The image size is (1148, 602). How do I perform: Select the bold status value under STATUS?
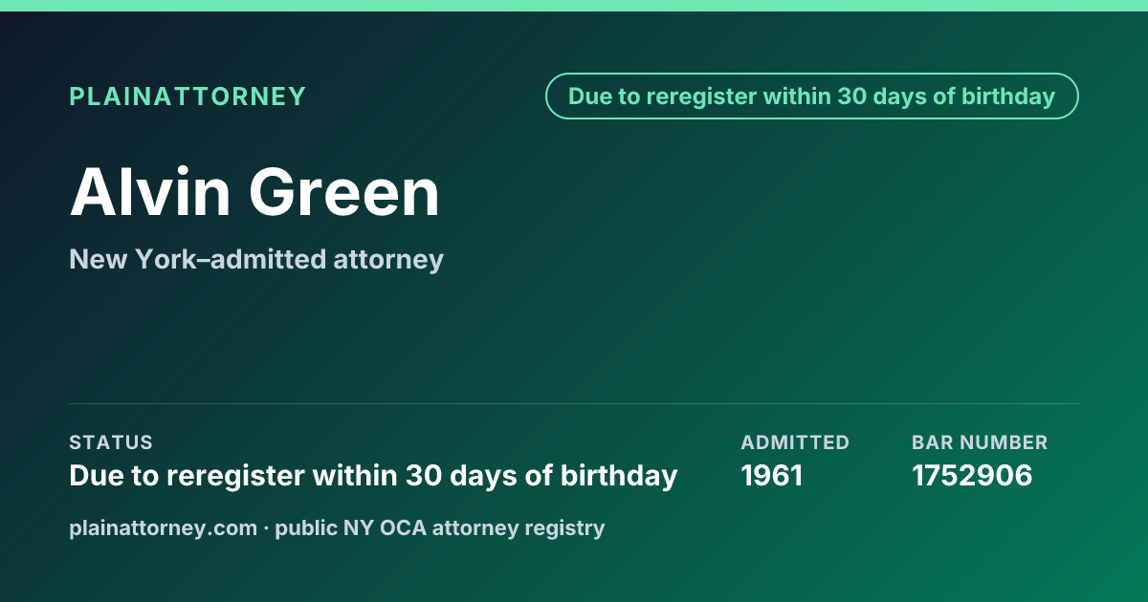pos(373,476)
